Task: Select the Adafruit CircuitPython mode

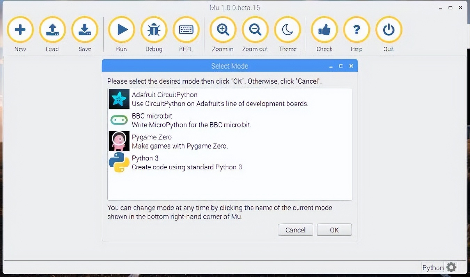Action: click(230, 99)
